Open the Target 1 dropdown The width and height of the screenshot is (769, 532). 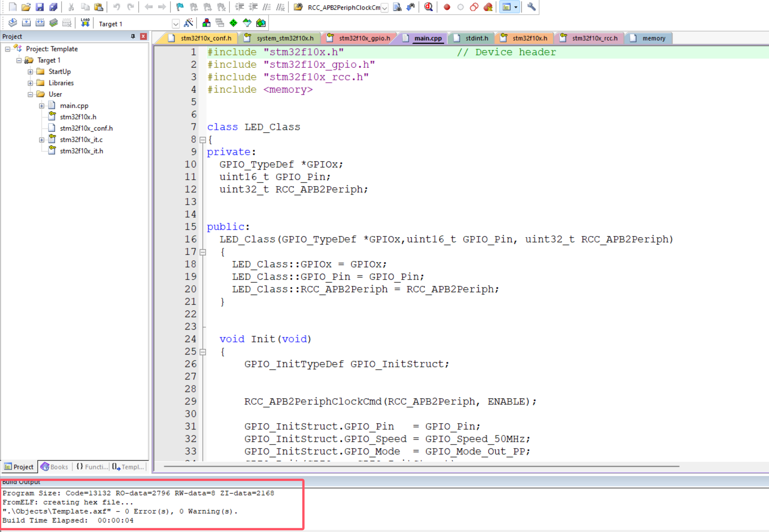click(x=175, y=24)
